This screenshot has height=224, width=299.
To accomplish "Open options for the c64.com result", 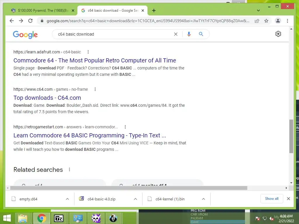I will (x=95, y=89).
